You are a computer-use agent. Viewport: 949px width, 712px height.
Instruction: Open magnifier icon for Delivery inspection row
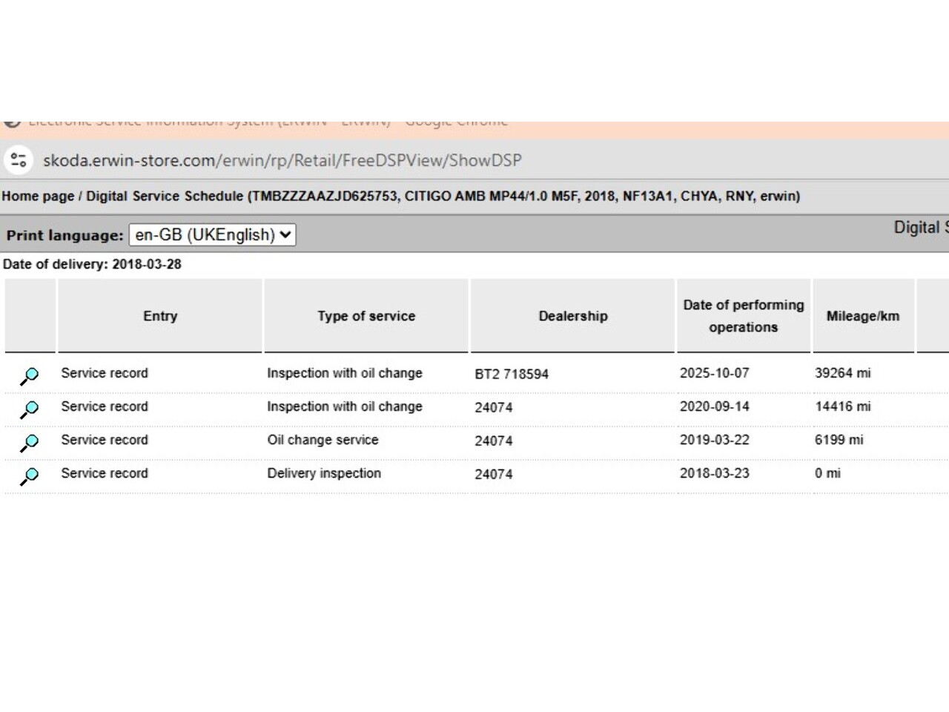coord(29,476)
